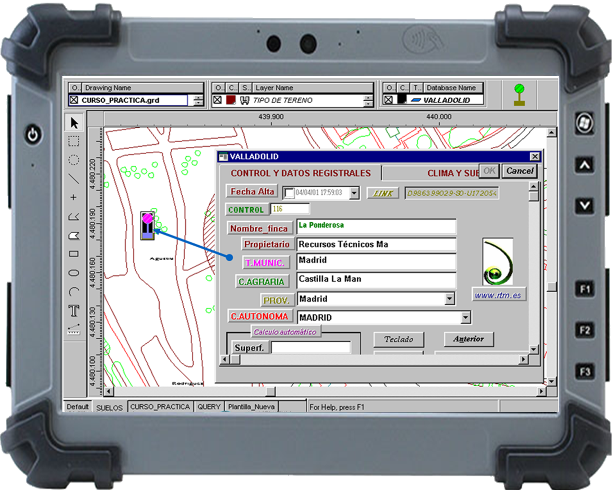This screenshot has width=614, height=490.
Task: Select the Line drawing tool
Action: click(x=73, y=179)
